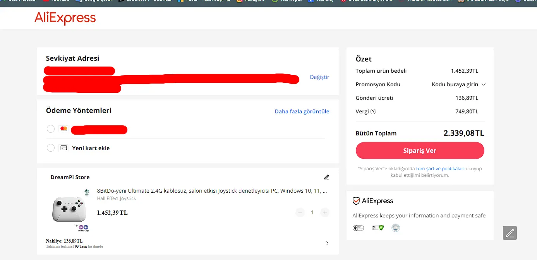Click the Nakliye: 136,89TL shipping text
Screen dimensions: 537x260
[64, 241]
